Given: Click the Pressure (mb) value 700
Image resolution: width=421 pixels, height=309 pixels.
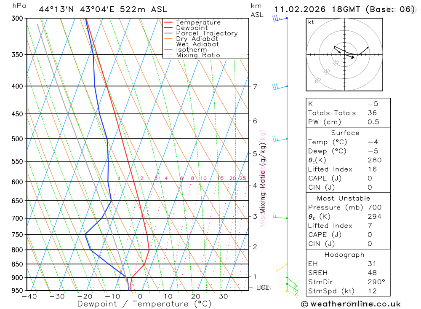Looking at the screenshot, I should pyautogui.click(x=375, y=207).
